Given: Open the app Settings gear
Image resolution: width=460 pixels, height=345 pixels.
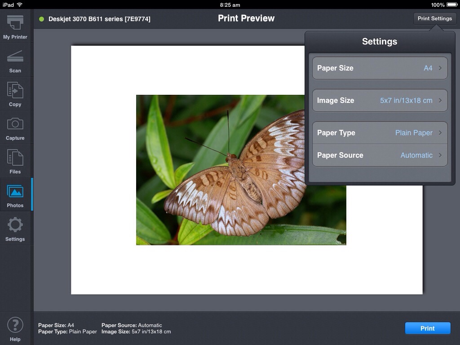Looking at the screenshot, I should 15,228.
